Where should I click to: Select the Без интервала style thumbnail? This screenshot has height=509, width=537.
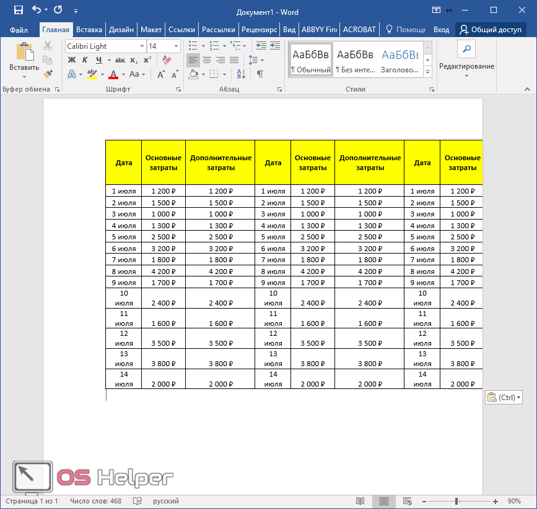click(x=355, y=61)
